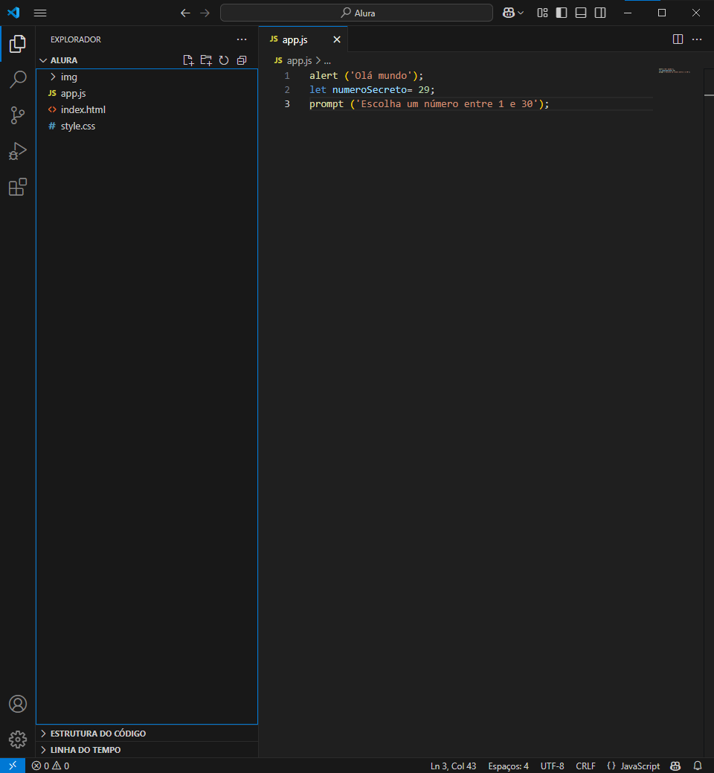Open the hamburger application menu
This screenshot has height=773, width=714.
(x=40, y=13)
